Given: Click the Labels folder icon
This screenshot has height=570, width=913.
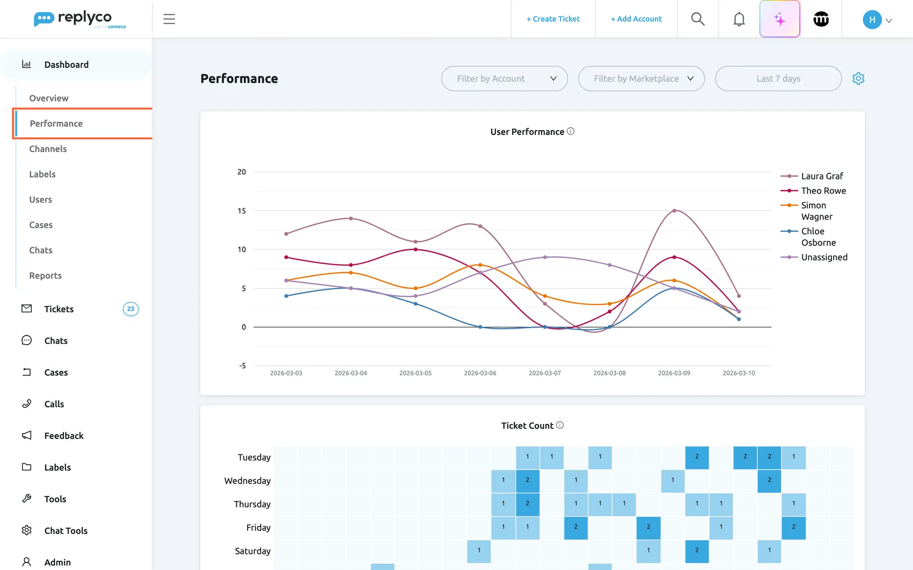Looking at the screenshot, I should (27, 467).
